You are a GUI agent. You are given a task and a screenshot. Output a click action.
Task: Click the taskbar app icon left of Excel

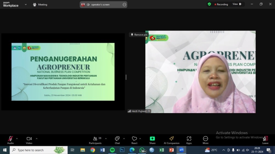[x=152, y=150]
